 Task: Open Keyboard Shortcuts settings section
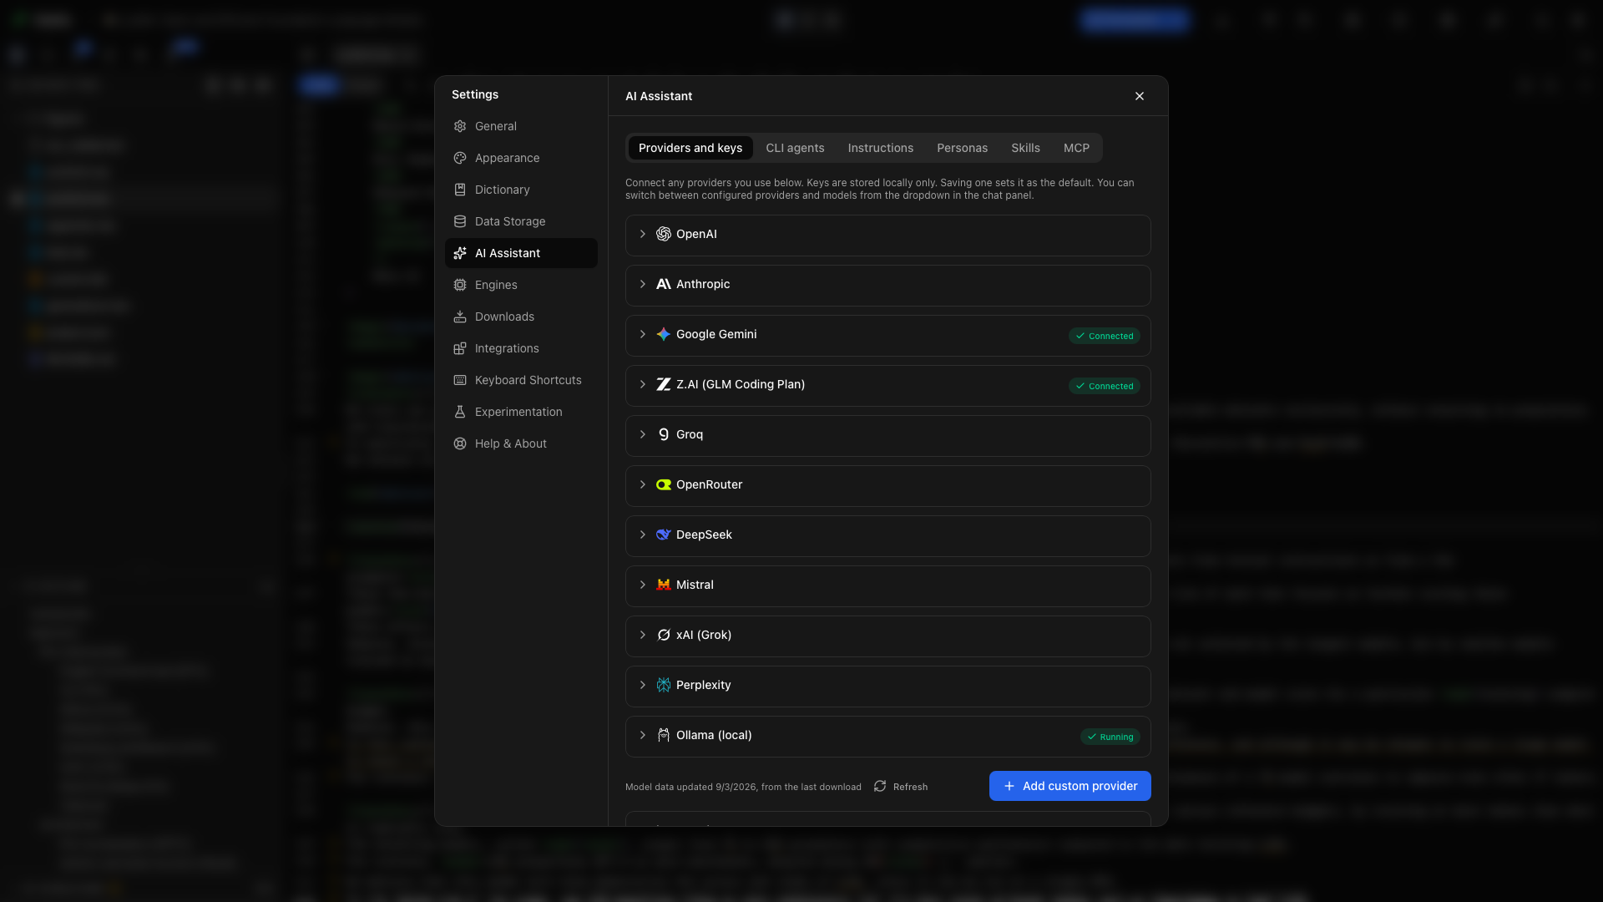[521, 380]
